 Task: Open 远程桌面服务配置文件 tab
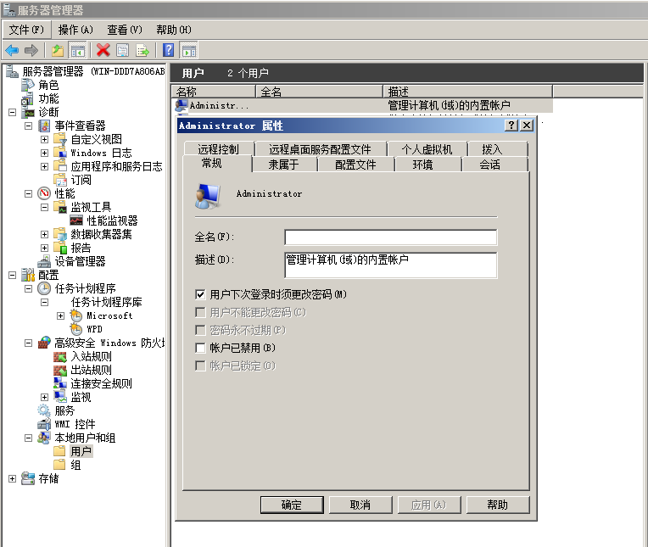click(320, 149)
